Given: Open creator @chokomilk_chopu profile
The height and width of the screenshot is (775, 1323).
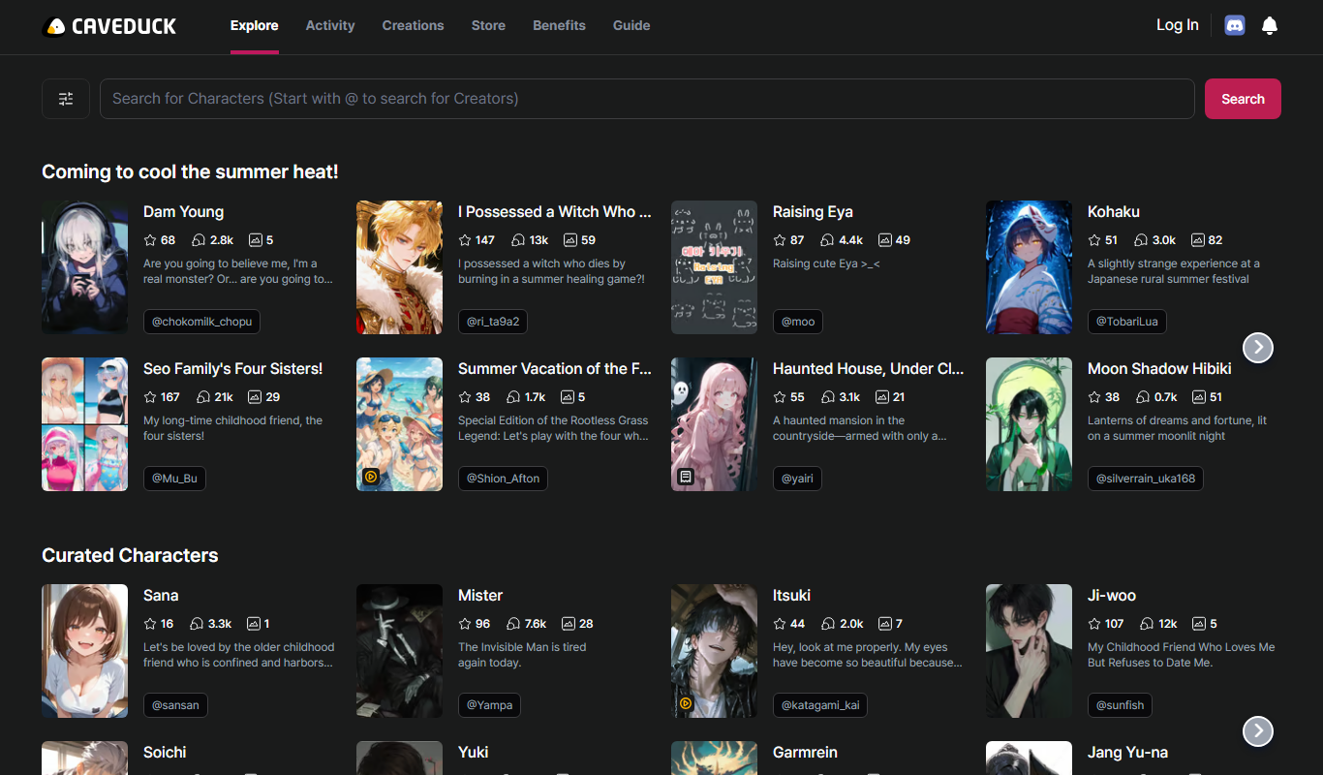Looking at the screenshot, I should coord(201,322).
